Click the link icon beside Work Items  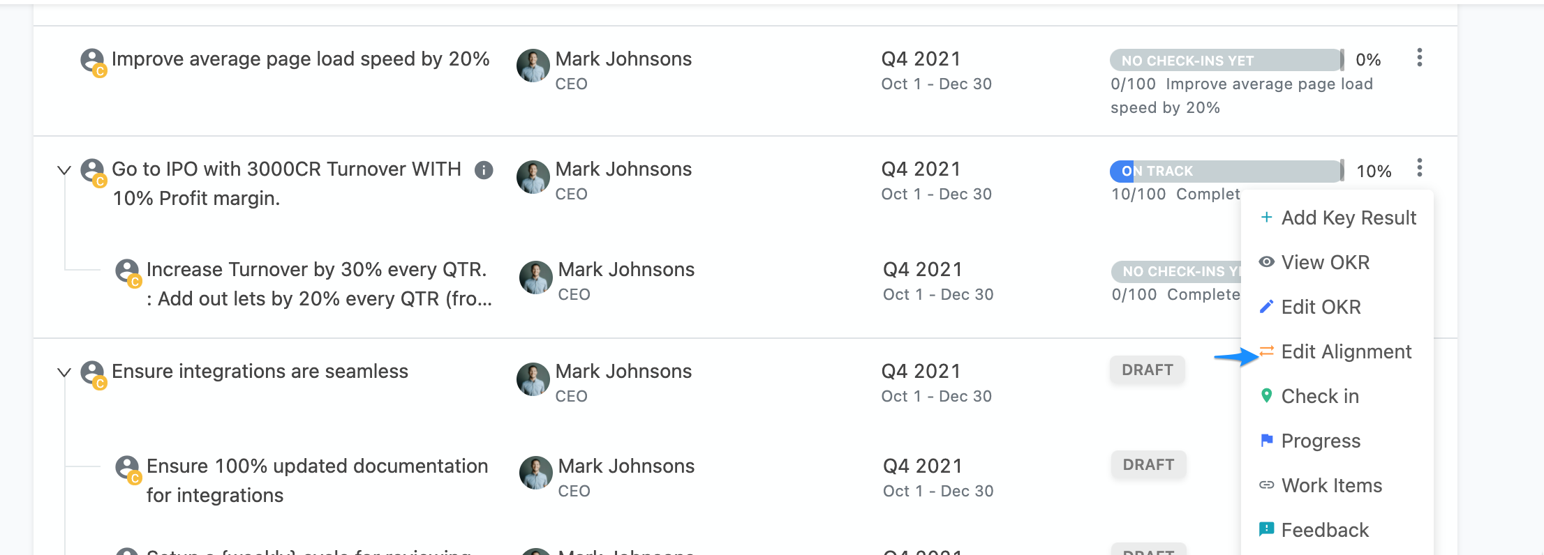(1266, 485)
